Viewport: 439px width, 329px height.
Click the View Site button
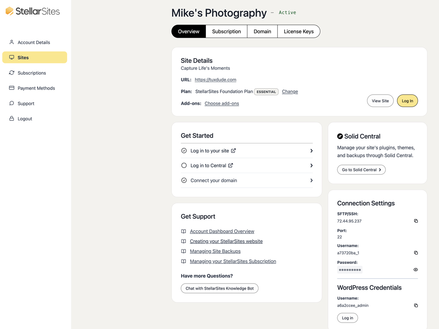(380, 101)
